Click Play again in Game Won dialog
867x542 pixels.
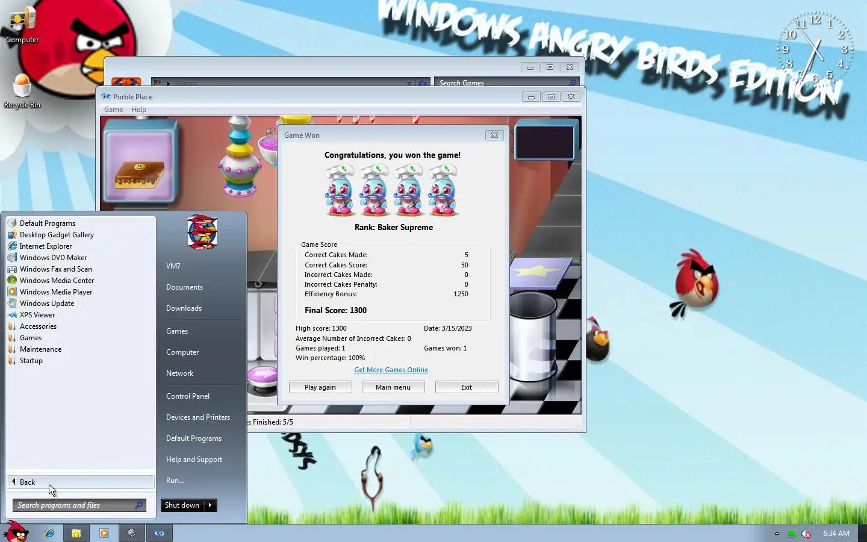[x=320, y=387]
